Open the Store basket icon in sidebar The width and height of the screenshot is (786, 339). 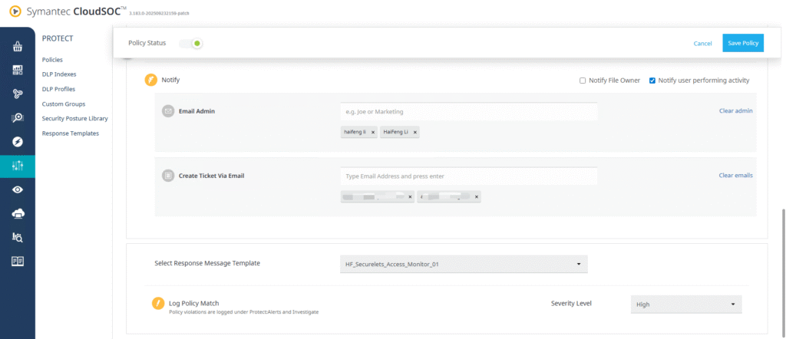[x=17, y=46]
